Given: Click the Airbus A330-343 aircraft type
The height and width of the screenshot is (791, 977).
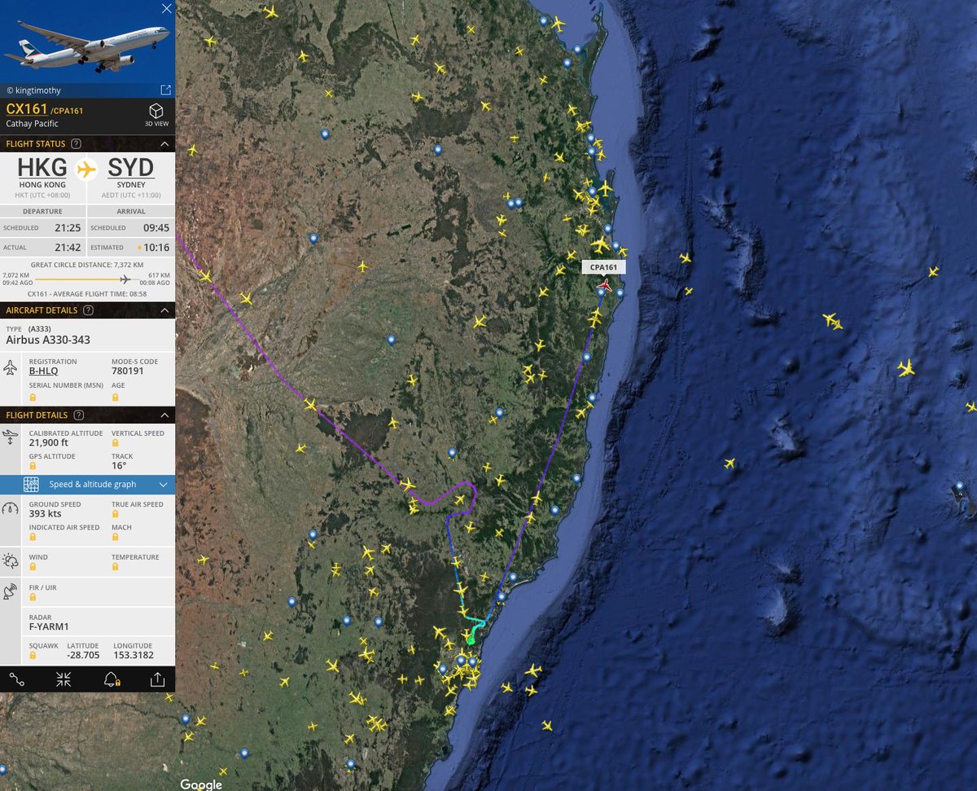Looking at the screenshot, I should [46, 340].
